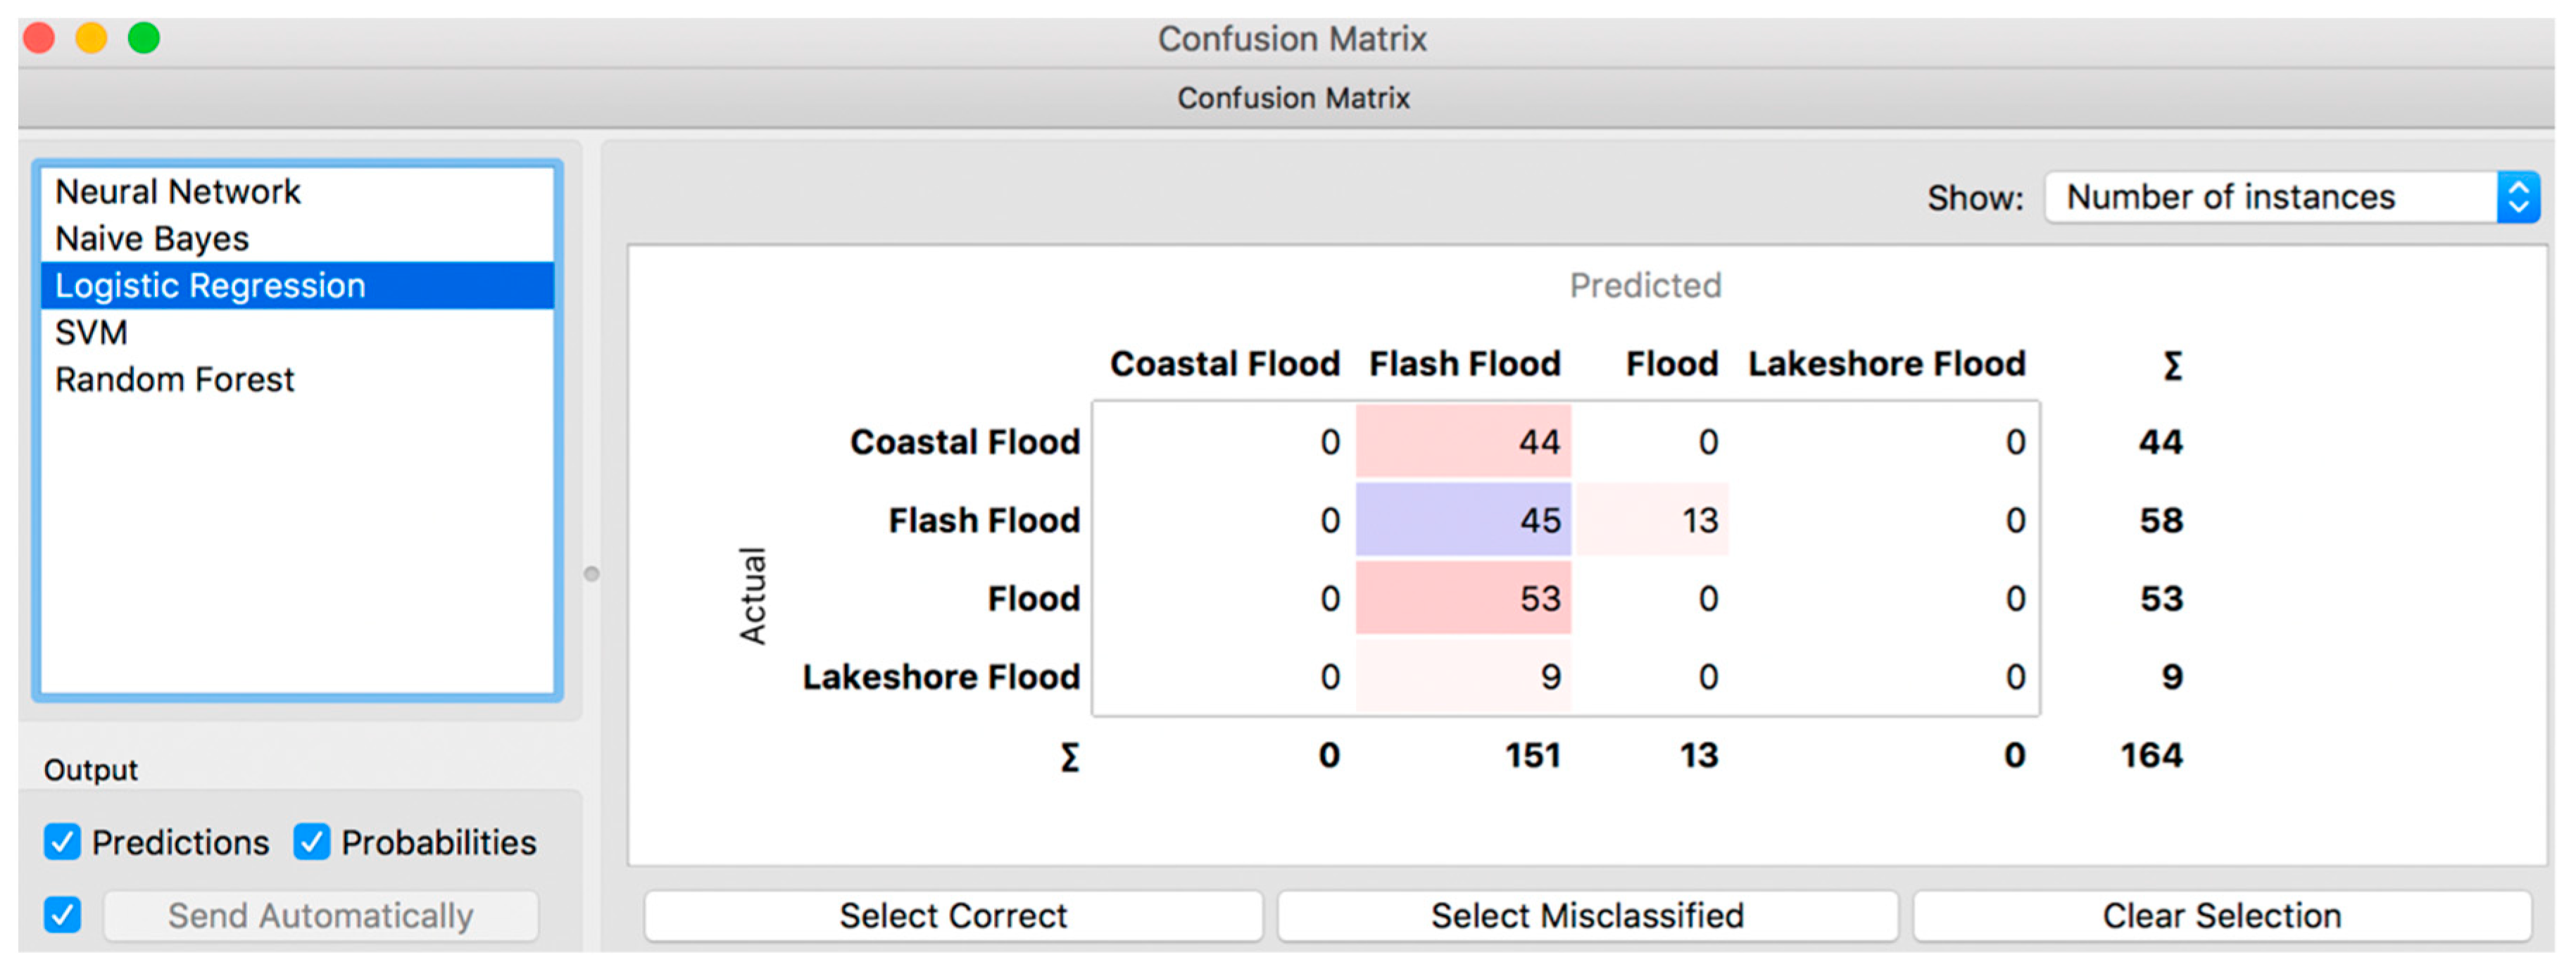Select the red cell with value 53
The height and width of the screenshot is (974, 2576).
click(x=1463, y=598)
